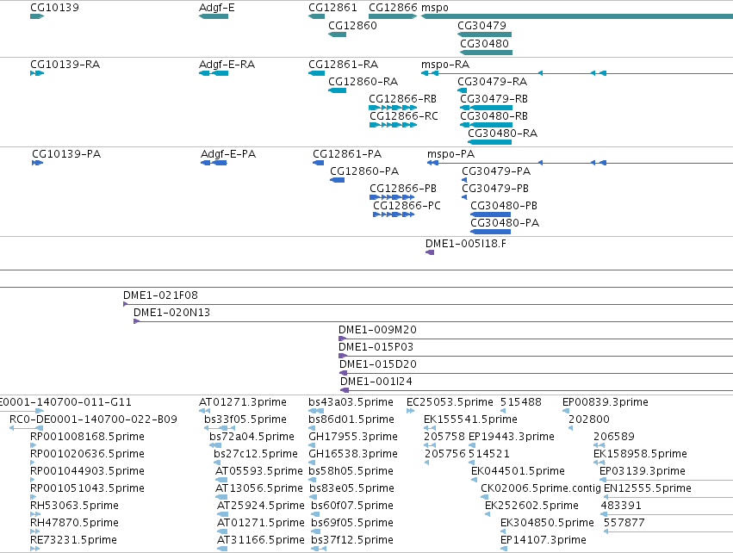The width and height of the screenshot is (733, 553).
Task: Select the CG12866-PB protein glyph
Action: [x=392, y=197]
